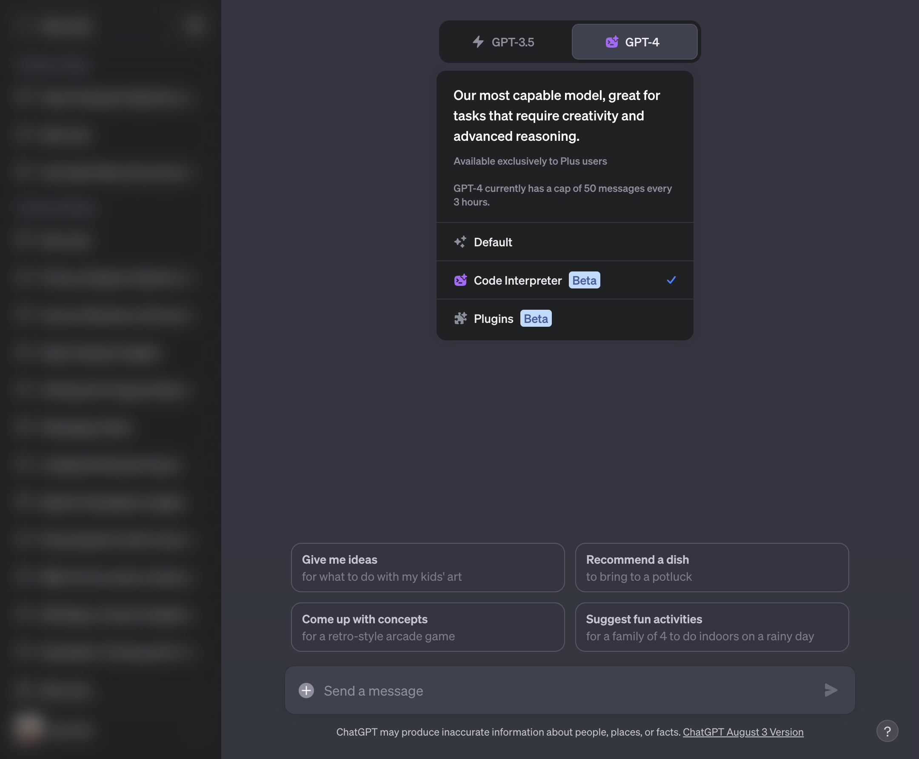Click the purple Code Interpreter icon
The height and width of the screenshot is (759, 919).
tap(460, 280)
